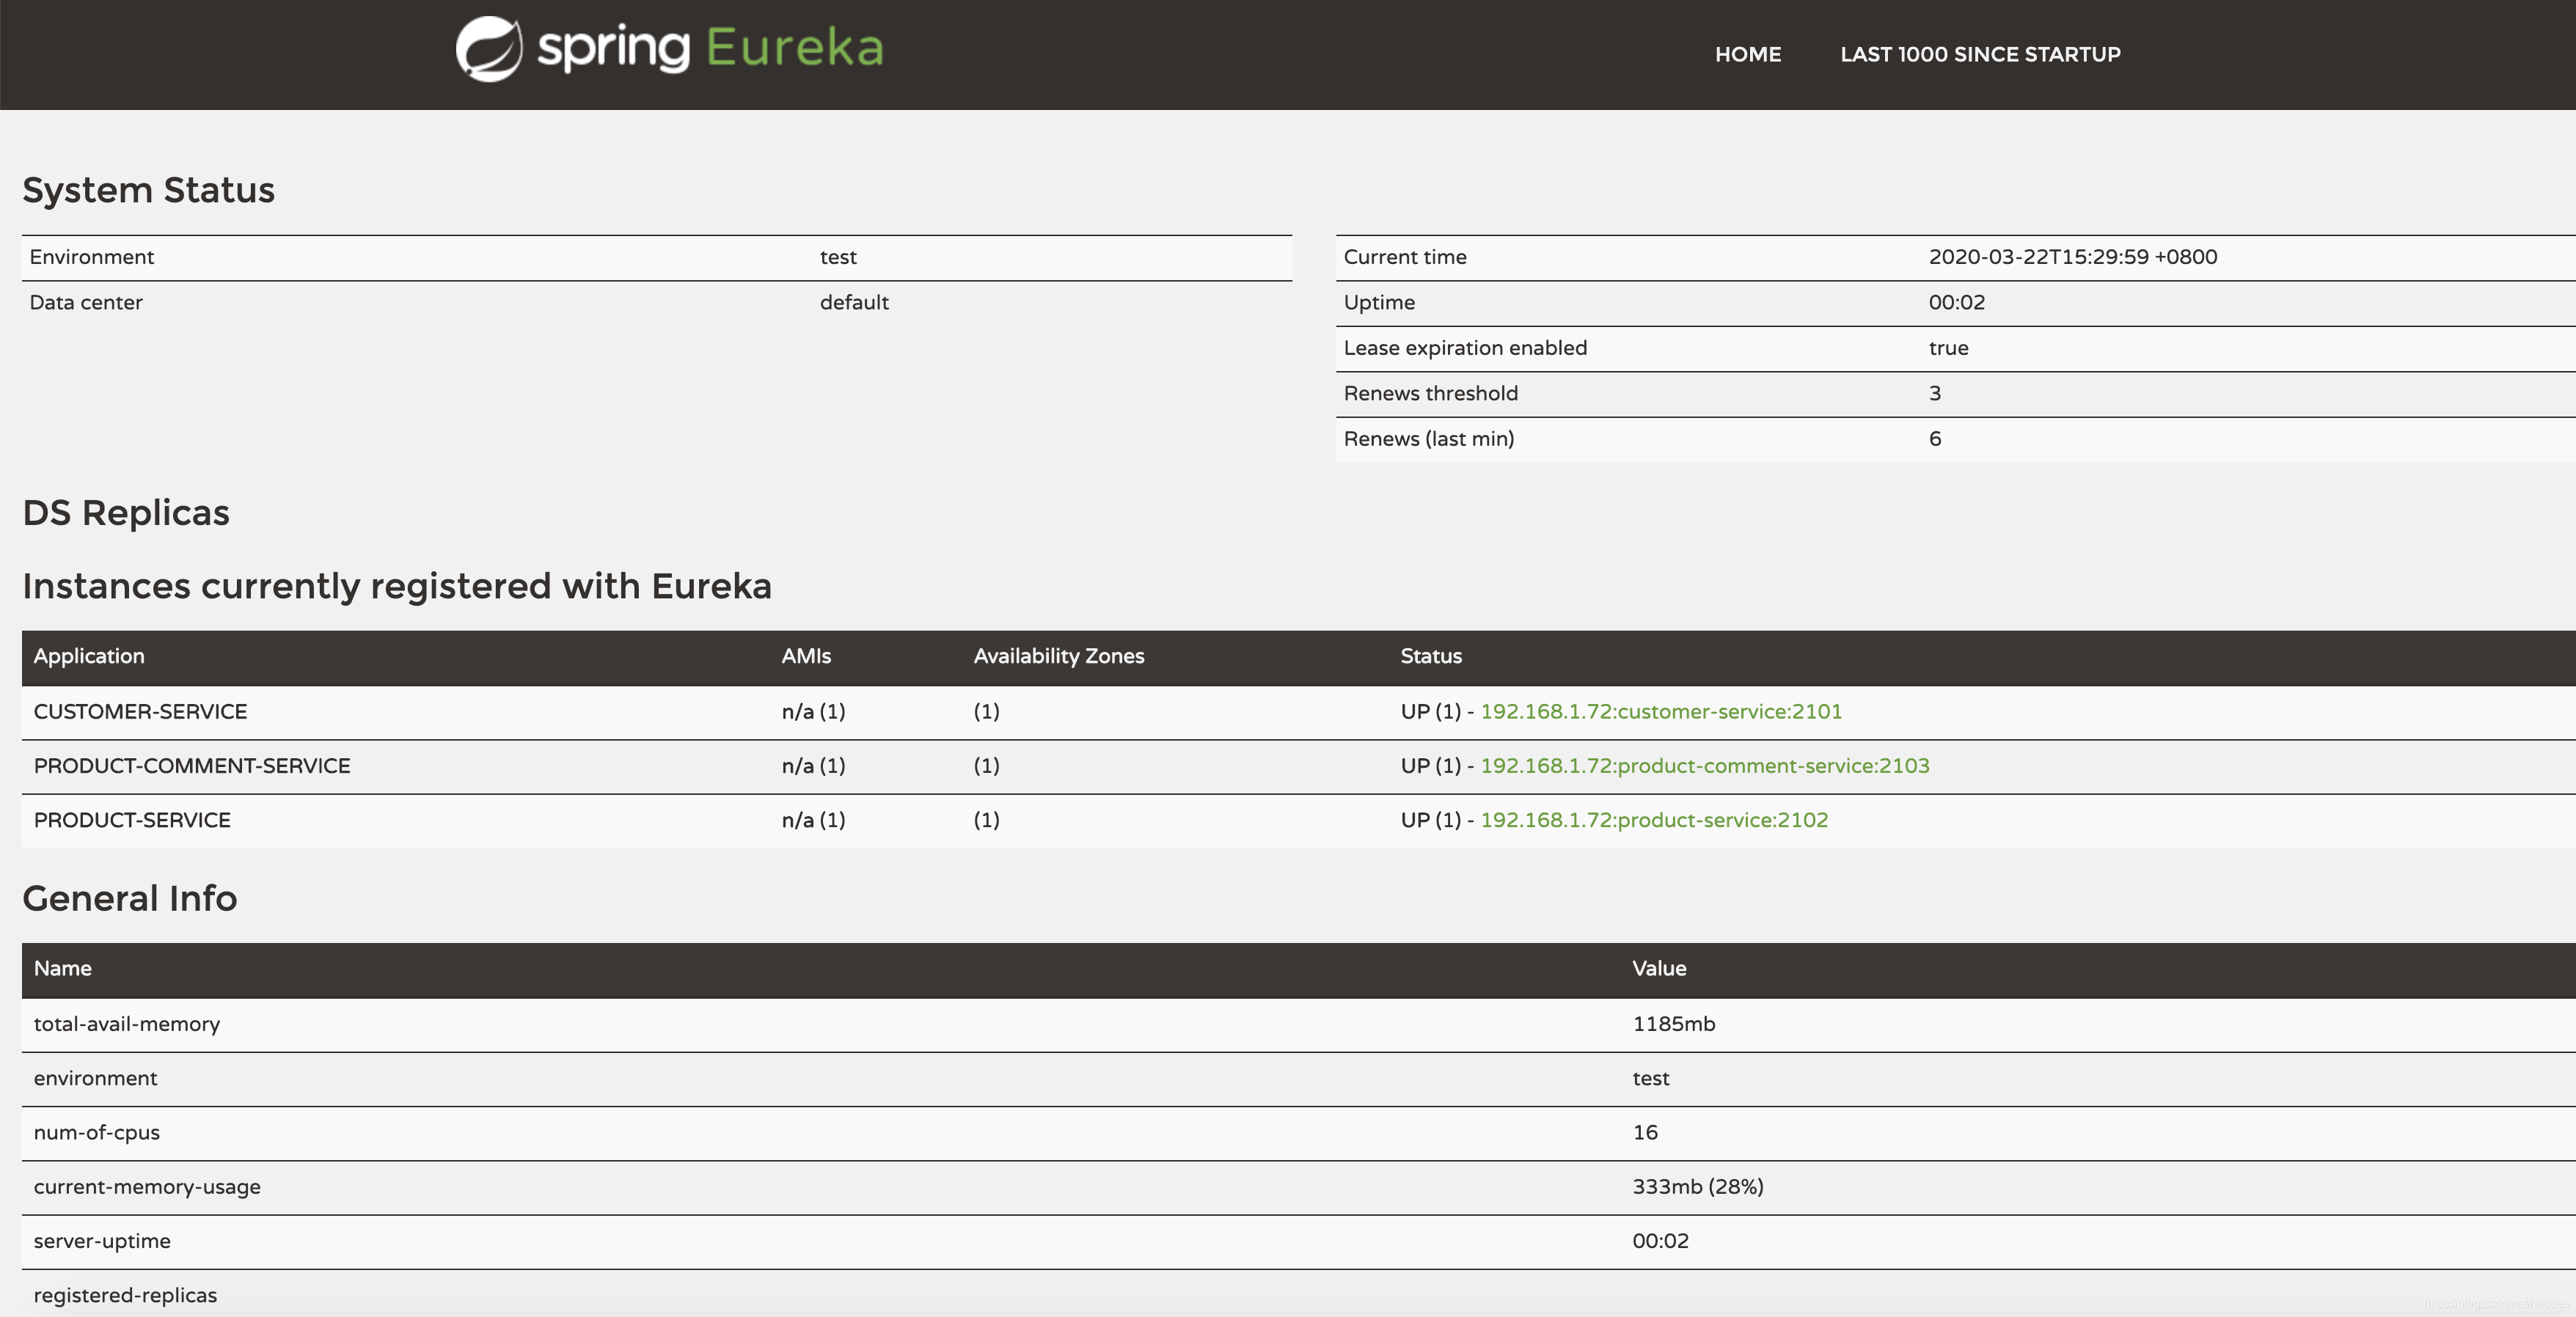2576x1317 pixels.
Task: Click the Lease expiration enabled value
Action: coord(1948,348)
